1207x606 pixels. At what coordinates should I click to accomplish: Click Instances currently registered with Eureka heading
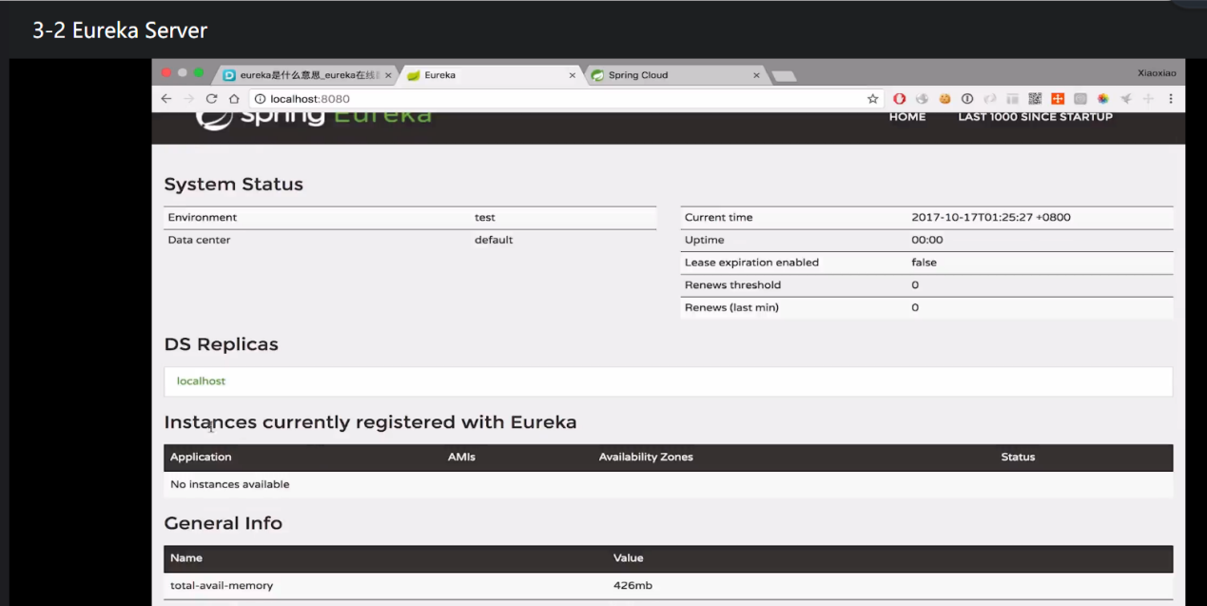click(x=370, y=422)
